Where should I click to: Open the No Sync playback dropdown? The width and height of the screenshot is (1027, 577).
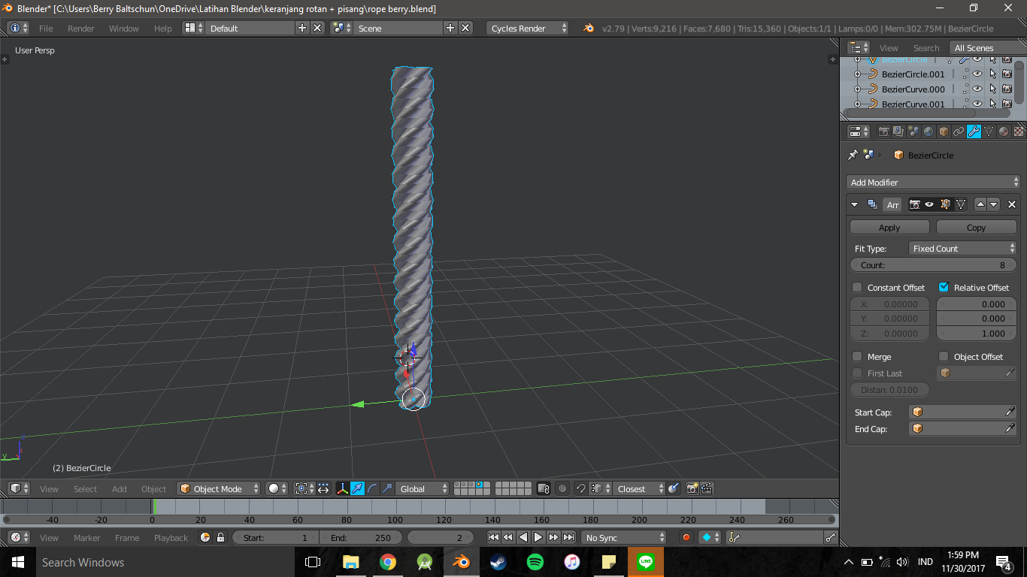624,537
